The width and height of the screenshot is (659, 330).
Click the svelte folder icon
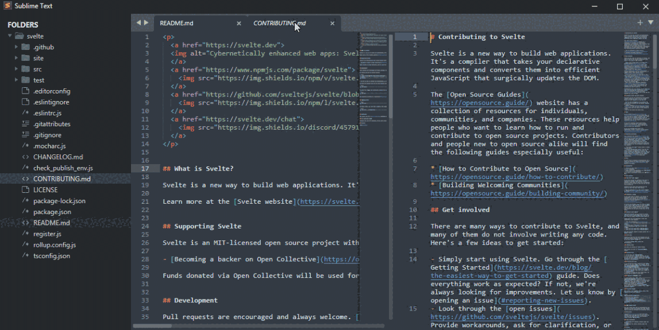(x=20, y=36)
